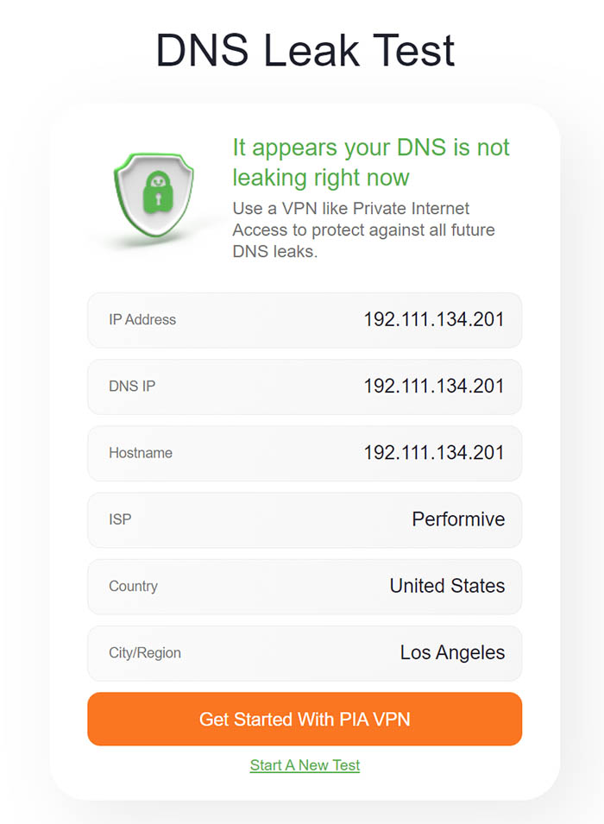Image resolution: width=604 pixels, height=824 pixels.
Task: Select the DNS IP row label
Action: [x=132, y=386]
